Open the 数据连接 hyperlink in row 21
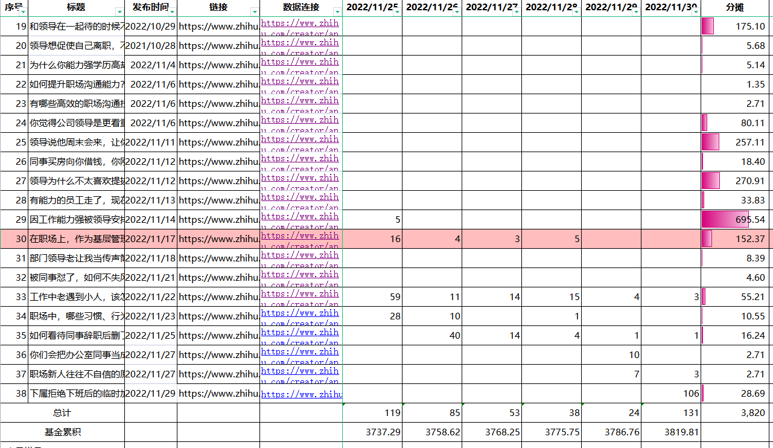Screen dimensions: 773x448 tap(300, 65)
